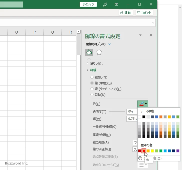The image size is (182, 170).
Task: Open the Effects pentagon tab icon
Action: [x=99, y=52]
